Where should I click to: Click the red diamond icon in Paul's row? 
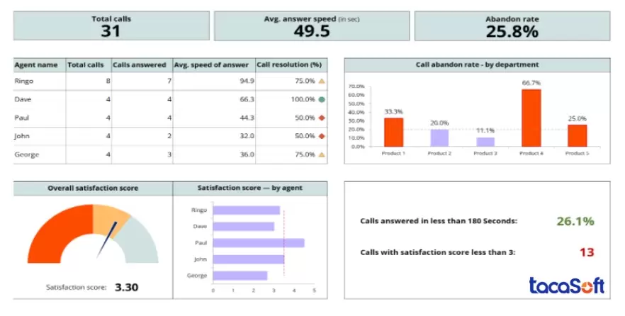pyautogui.click(x=322, y=118)
